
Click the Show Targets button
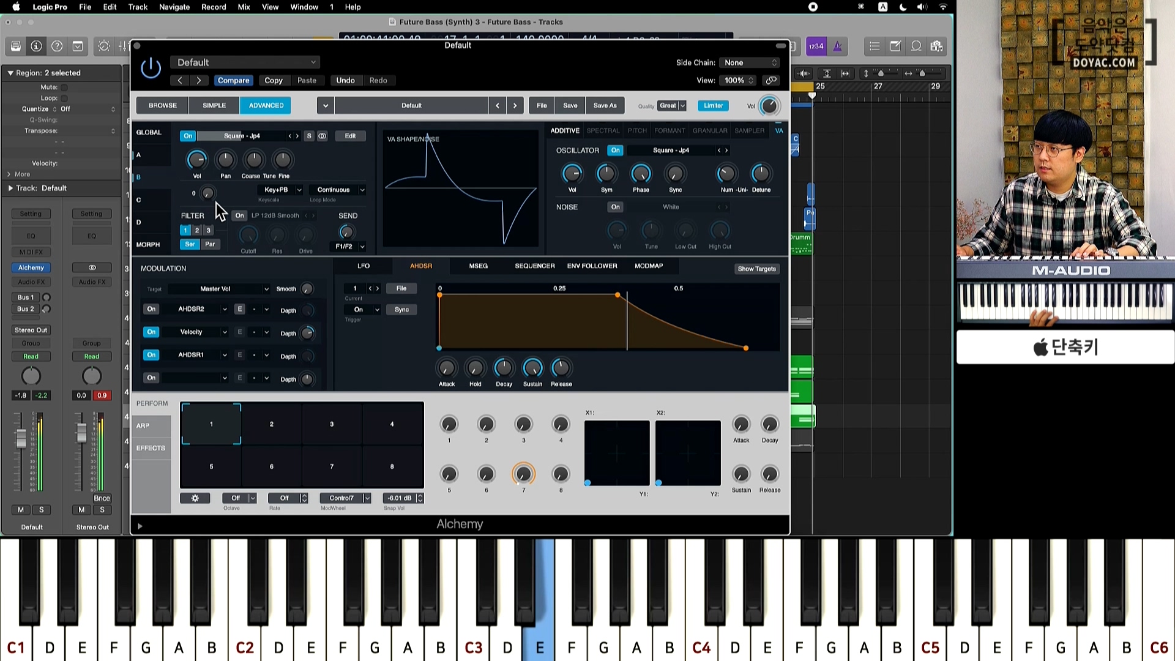pyautogui.click(x=756, y=269)
